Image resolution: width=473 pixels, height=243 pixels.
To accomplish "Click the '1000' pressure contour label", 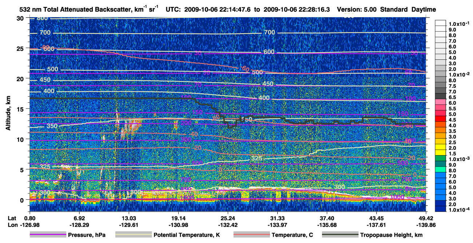I will (397, 197).
